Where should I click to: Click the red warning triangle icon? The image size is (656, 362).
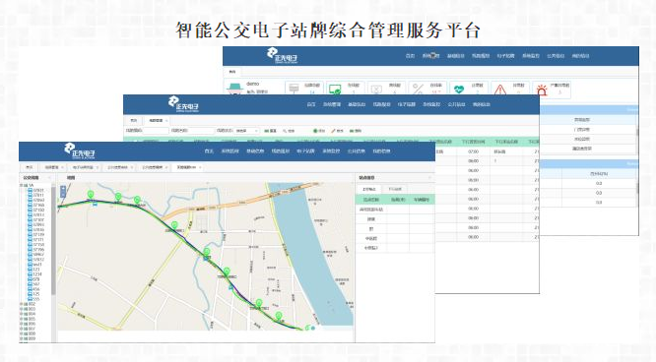pos(500,90)
